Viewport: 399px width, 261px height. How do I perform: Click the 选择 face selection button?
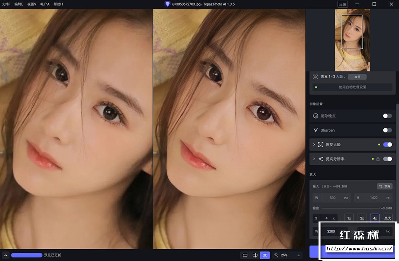pyautogui.click(x=357, y=77)
